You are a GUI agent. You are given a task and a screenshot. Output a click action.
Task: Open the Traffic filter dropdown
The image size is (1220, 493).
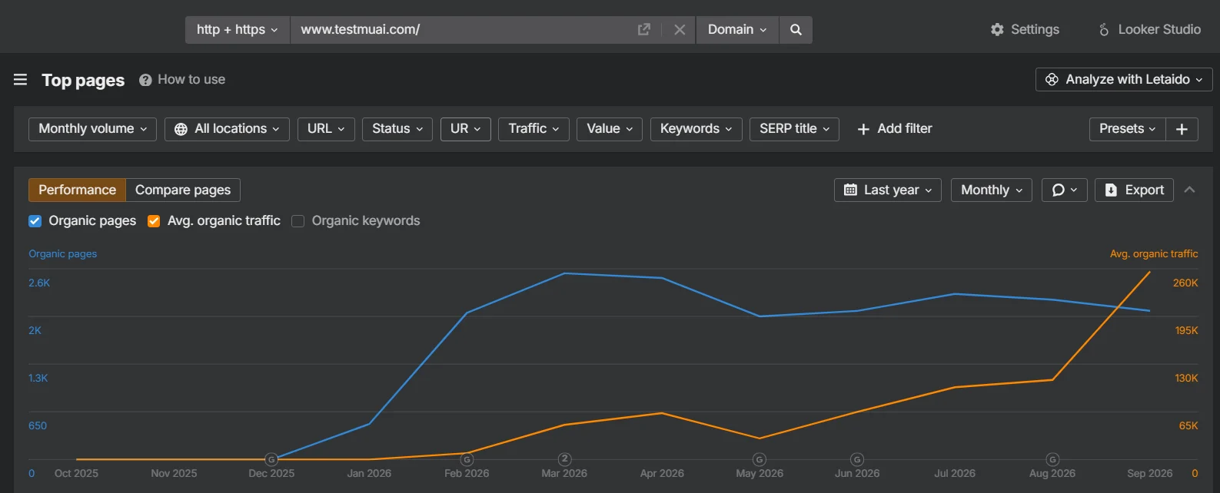coord(534,129)
